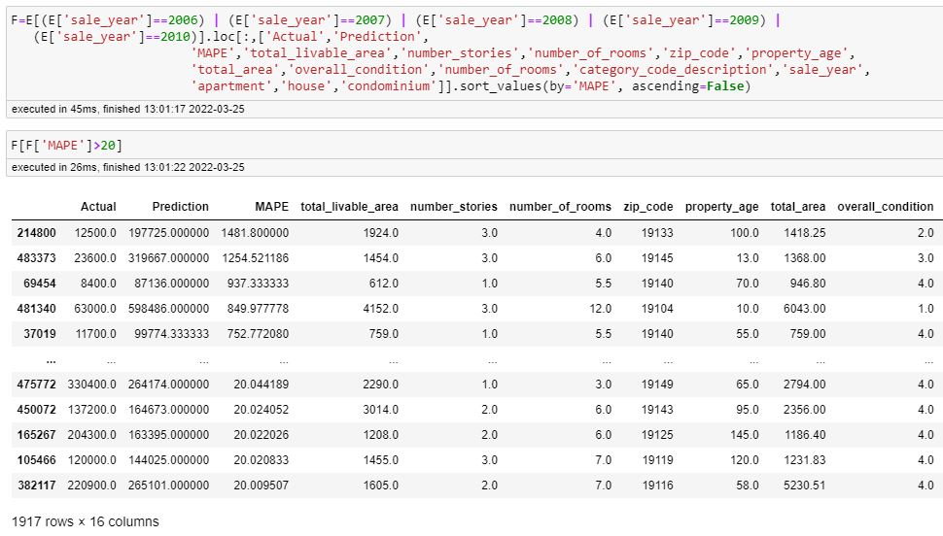Click the Actual column header
943x536 pixels.
(x=98, y=207)
